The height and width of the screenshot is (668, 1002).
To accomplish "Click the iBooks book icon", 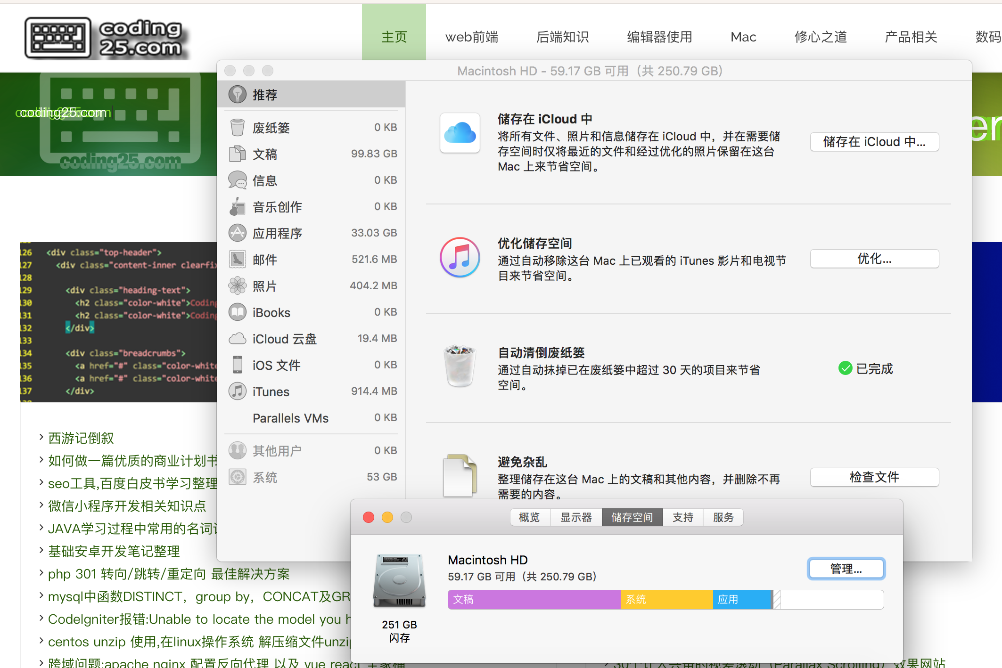I will pyautogui.click(x=237, y=312).
